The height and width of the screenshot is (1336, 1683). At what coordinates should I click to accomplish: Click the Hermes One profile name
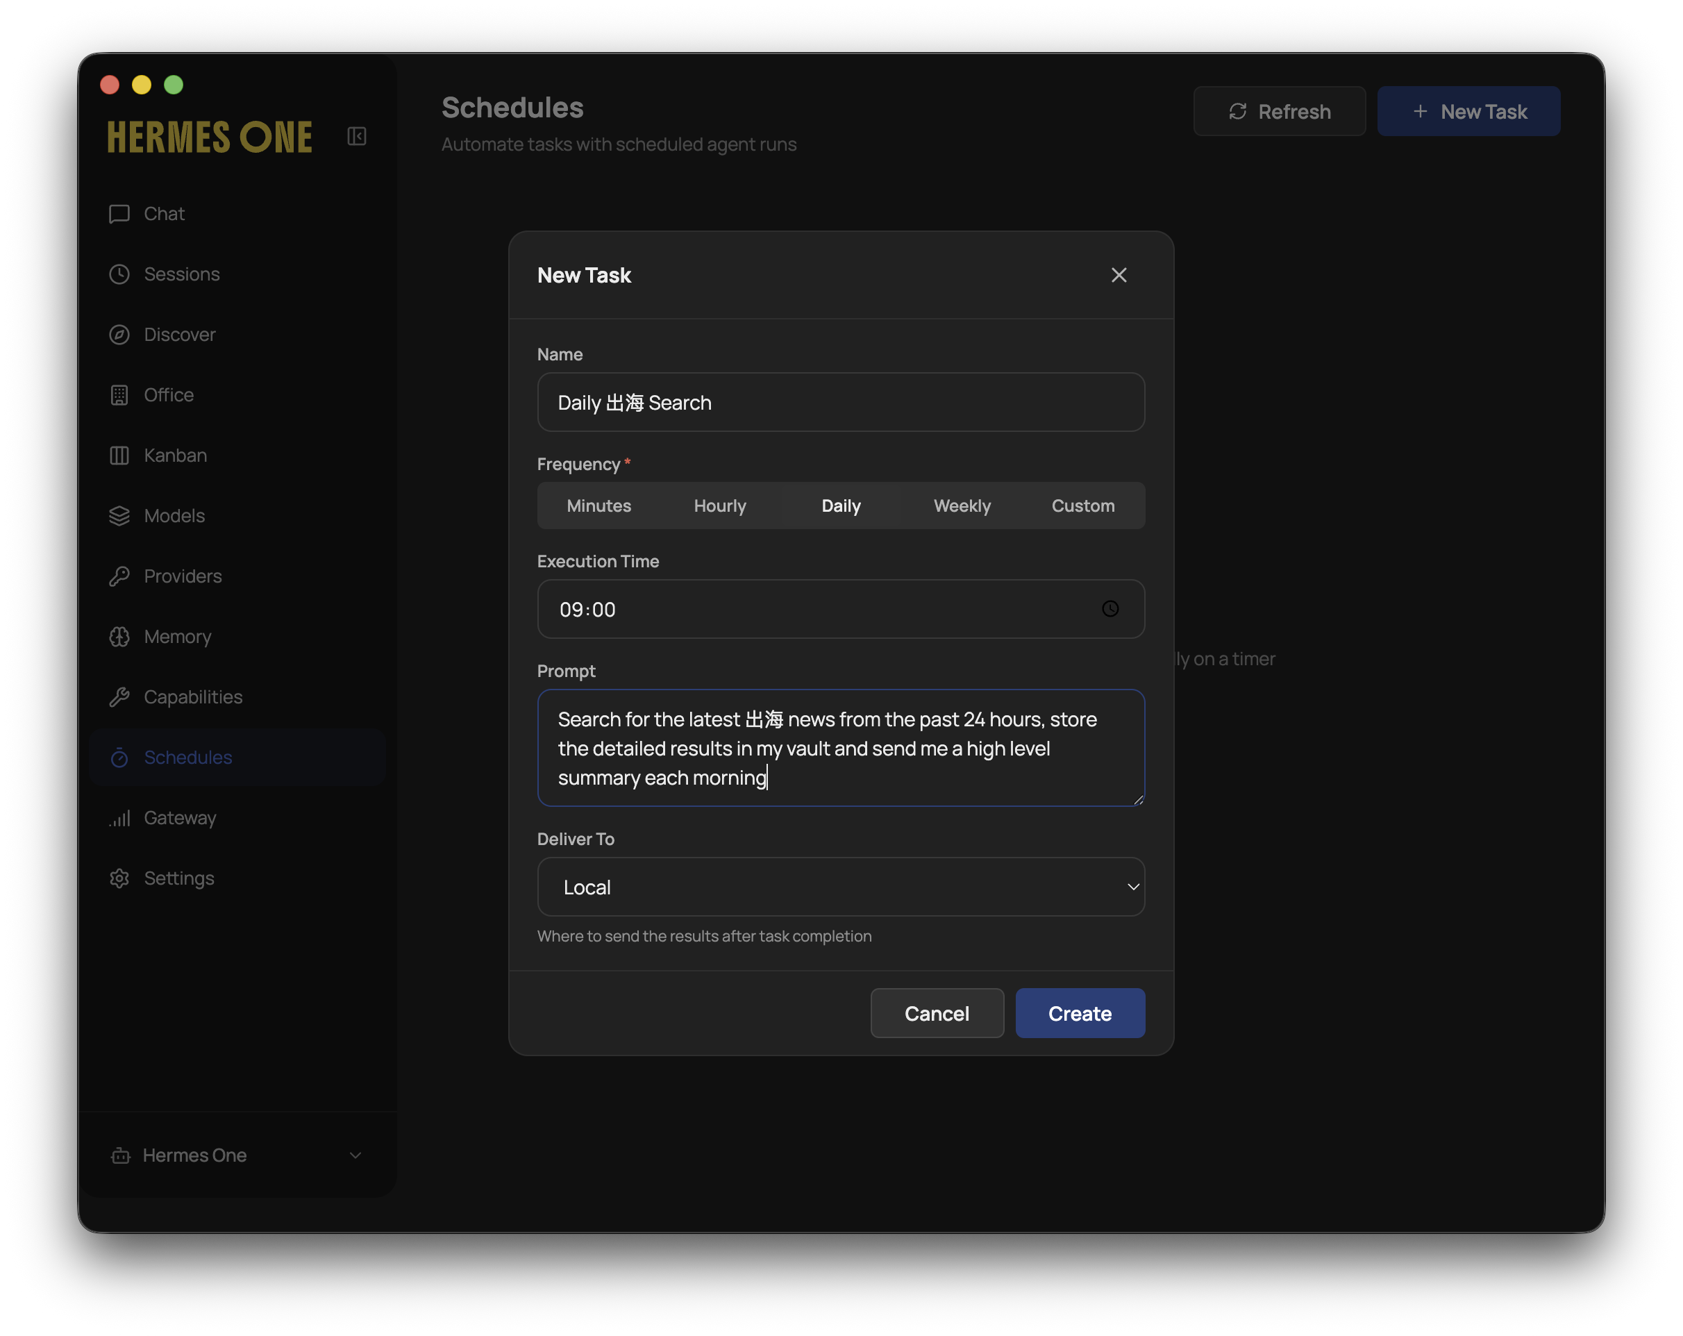tap(194, 1155)
